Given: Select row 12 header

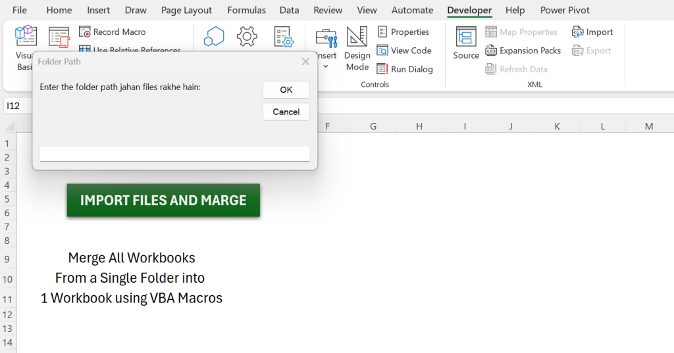Looking at the screenshot, I should (x=7, y=315).
